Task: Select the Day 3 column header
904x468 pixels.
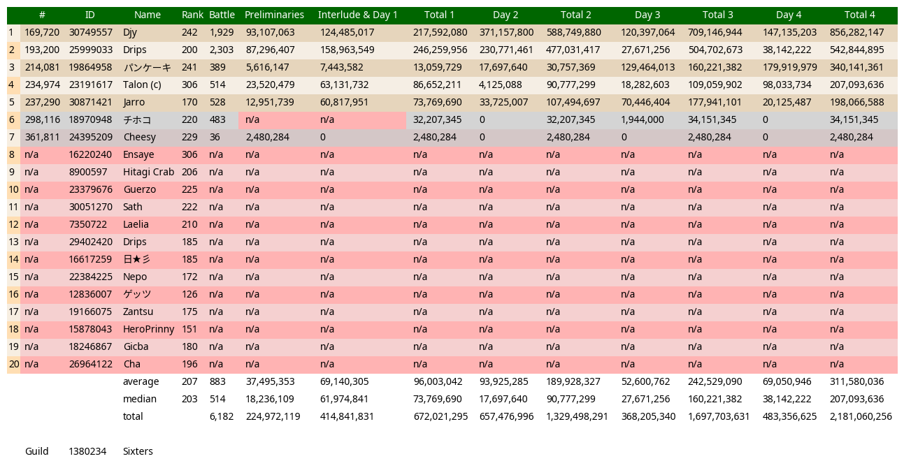Action: pyautogui.click(x=647, y=15)
